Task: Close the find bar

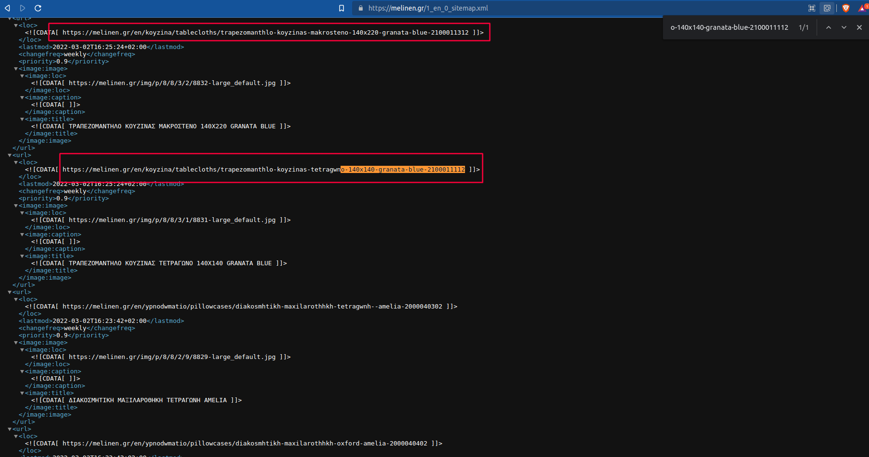Action: (x=859, y=27)
